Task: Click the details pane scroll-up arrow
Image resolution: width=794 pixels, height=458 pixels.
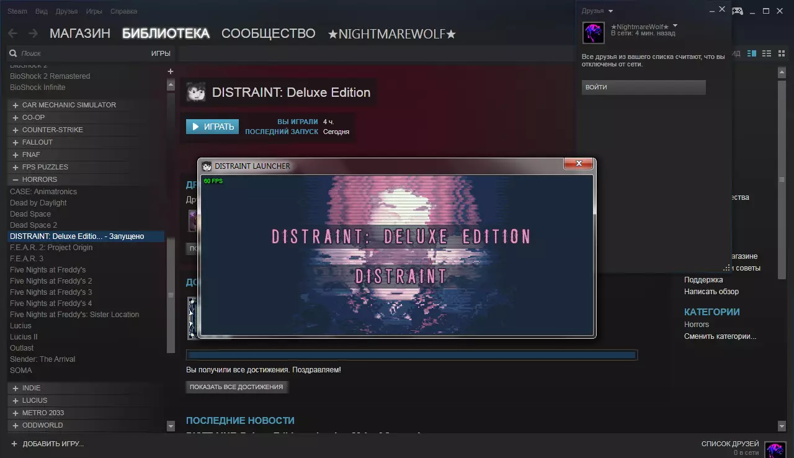Action: pos(782,71)
